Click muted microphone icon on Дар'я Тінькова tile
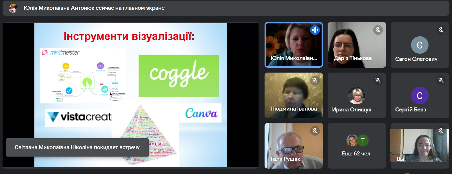452x174 pixels. [x=378, y=30]
